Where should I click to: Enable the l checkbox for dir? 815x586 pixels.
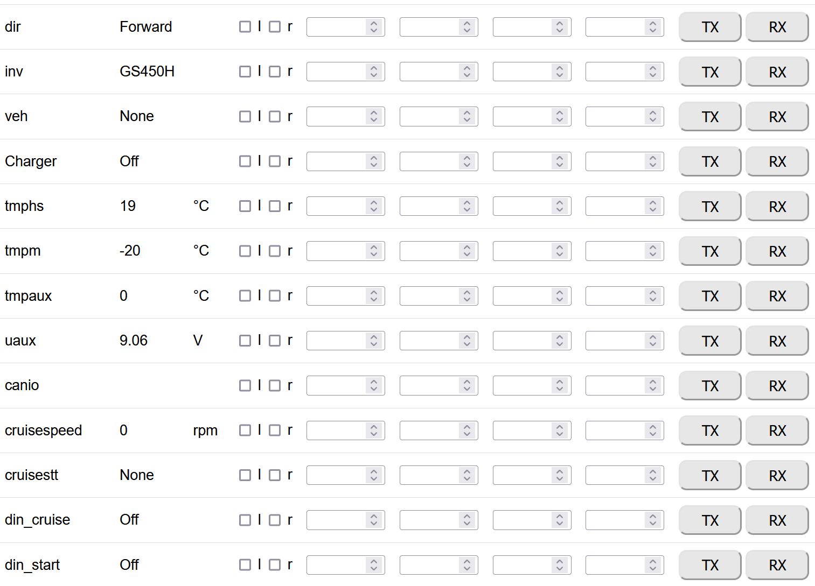[x=245, y=27]
